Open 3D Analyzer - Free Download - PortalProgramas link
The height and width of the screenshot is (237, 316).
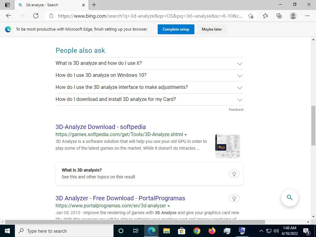[x=120, y=198]
